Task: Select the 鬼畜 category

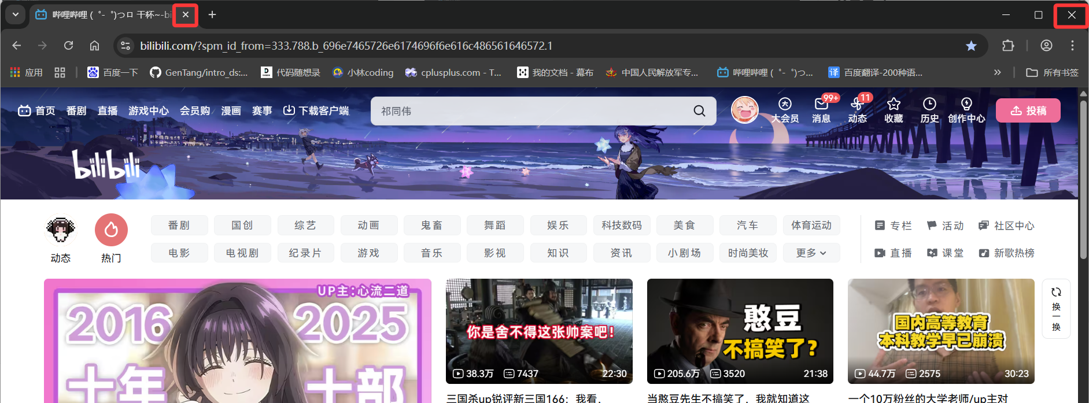Action: pyautogui.click(x=432, y=225)
